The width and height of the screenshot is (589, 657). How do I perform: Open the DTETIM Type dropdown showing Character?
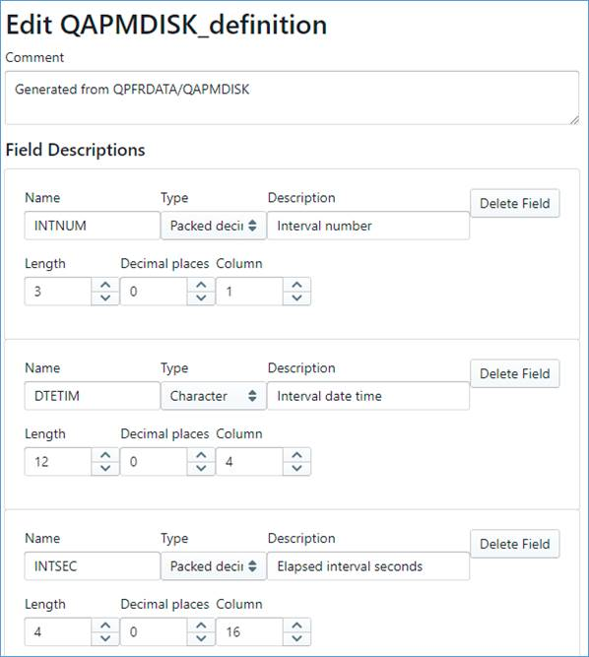(214, 396)
